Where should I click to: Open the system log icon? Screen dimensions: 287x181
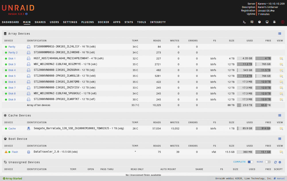coord(275,22)
